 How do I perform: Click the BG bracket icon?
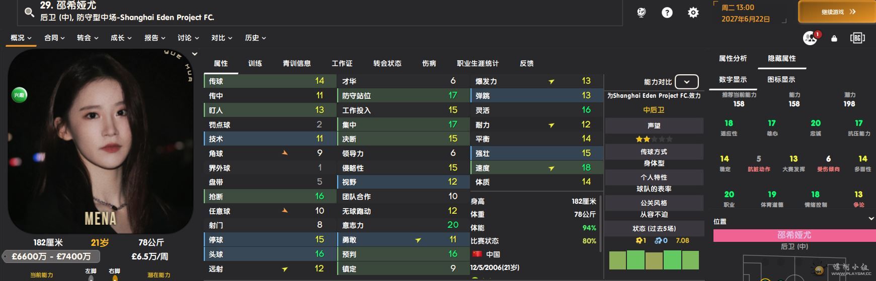click(857, 38)
